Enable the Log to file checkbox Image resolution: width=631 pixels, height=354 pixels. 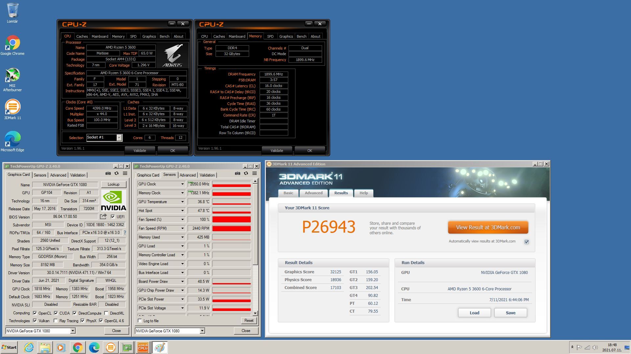140,321
